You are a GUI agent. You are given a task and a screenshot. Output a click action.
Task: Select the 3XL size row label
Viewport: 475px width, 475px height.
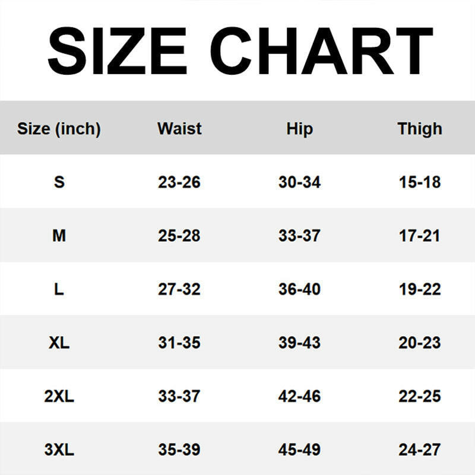(x=59, y=450)
